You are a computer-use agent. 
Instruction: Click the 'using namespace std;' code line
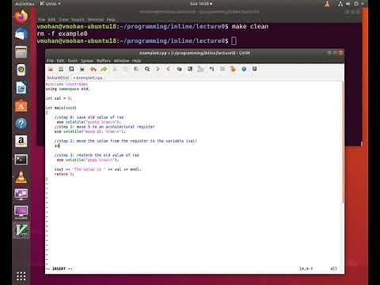pos(67,89)
